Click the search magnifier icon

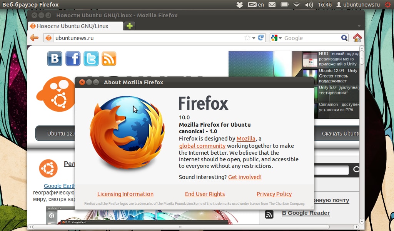point(344,38)
